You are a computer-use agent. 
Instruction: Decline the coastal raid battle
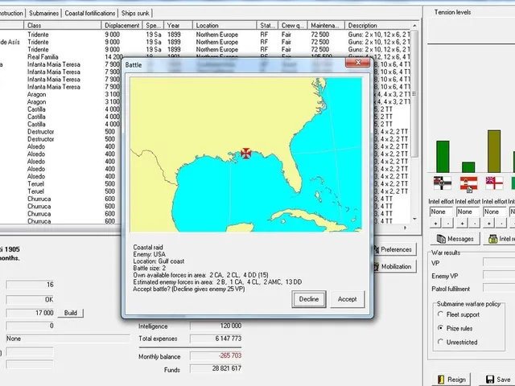[x=309, y=299]
